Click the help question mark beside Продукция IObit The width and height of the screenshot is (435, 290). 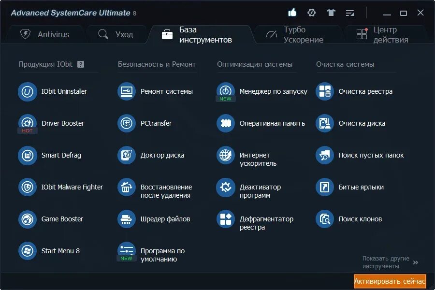(81, 64)
